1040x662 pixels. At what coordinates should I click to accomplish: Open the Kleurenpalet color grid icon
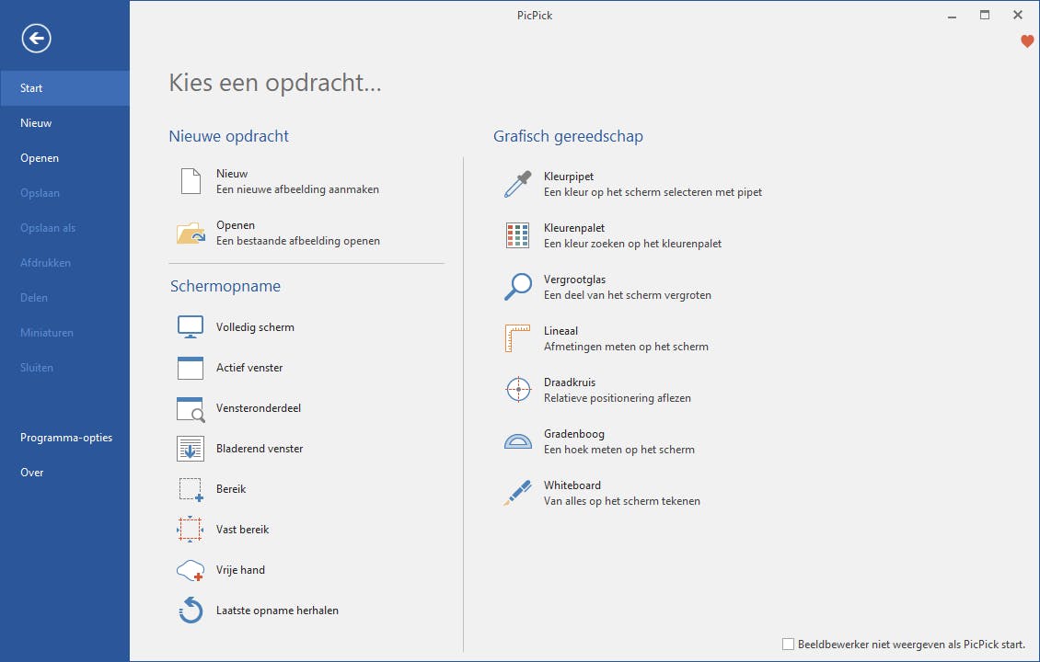[518, 235]
